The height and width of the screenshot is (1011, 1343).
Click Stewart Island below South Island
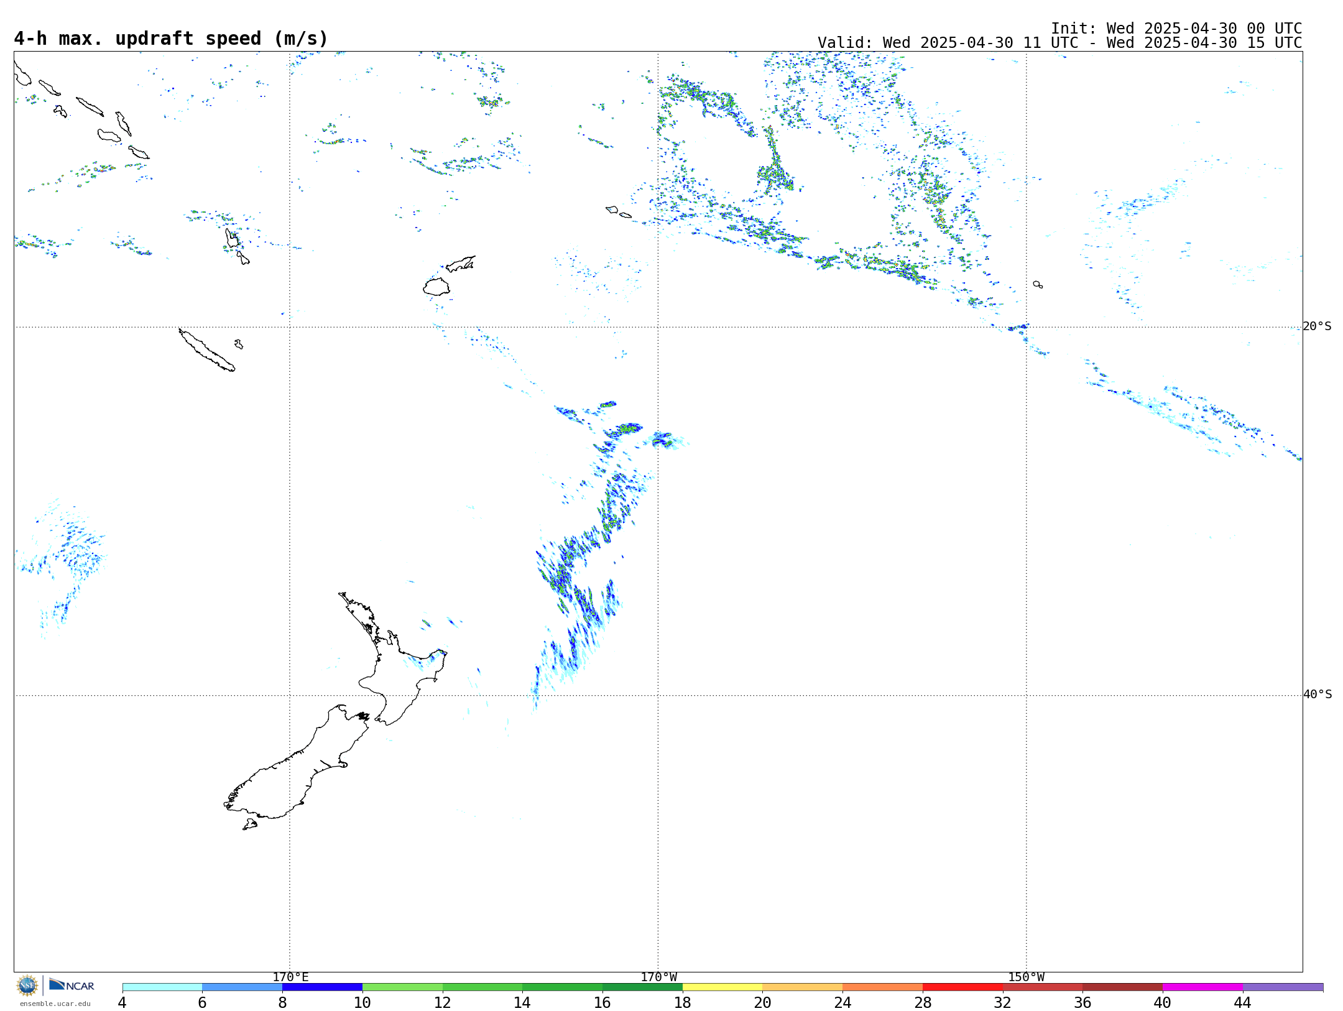pyautogui.click(x=250, y=824)
